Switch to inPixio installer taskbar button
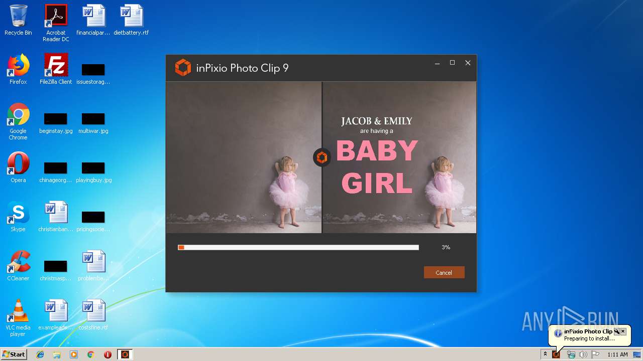 coord(125,354)
